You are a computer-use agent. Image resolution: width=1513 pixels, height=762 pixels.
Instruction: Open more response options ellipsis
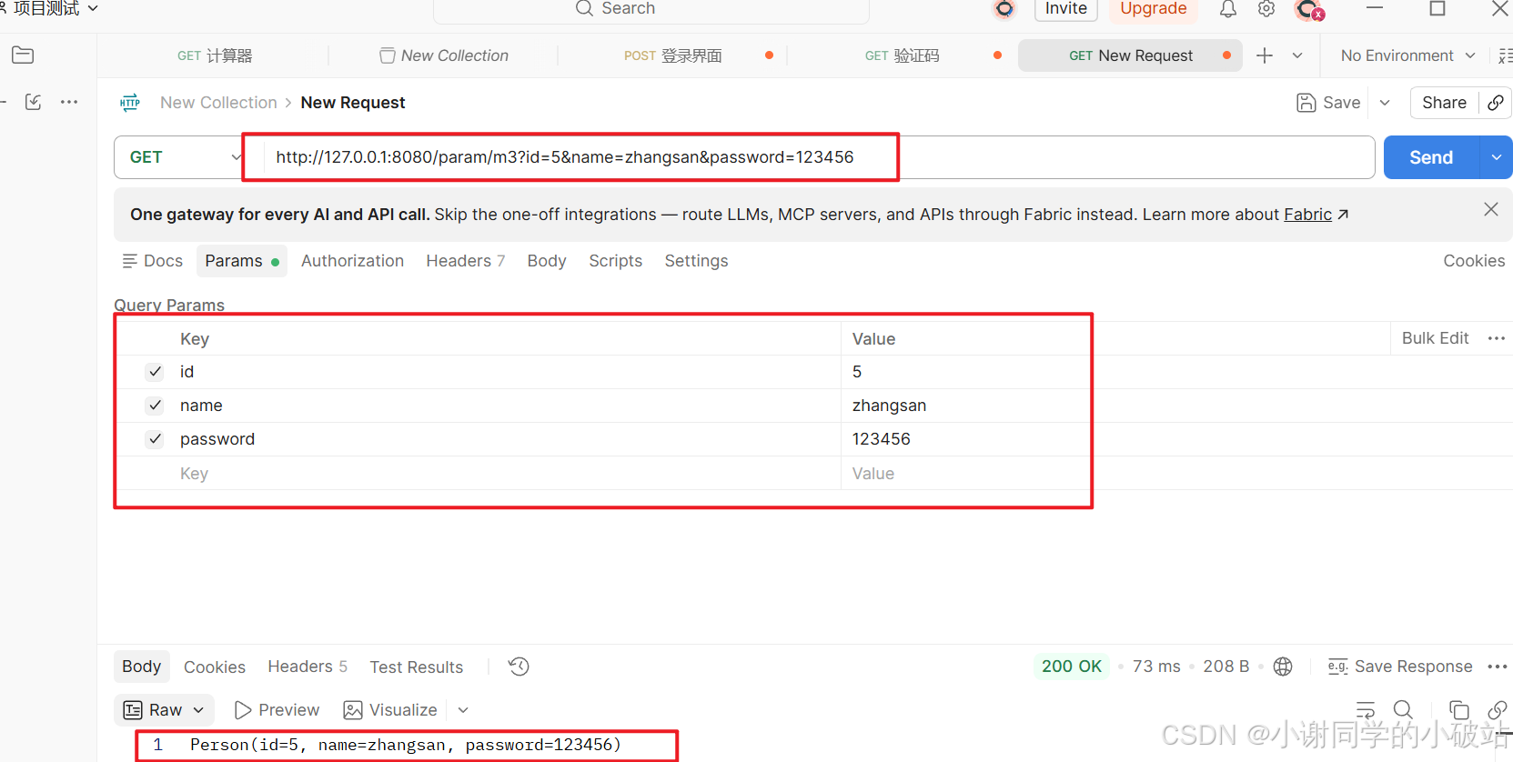tap(1498, 667)
